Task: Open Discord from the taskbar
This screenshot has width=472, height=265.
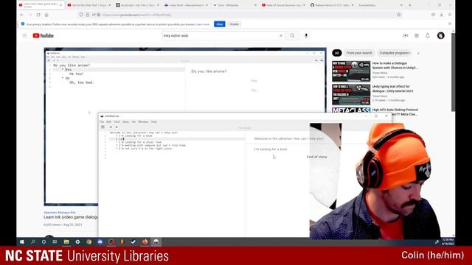Action: tap(100, 241)
